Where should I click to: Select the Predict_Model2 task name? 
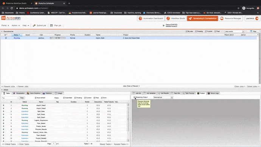point(41,138)
